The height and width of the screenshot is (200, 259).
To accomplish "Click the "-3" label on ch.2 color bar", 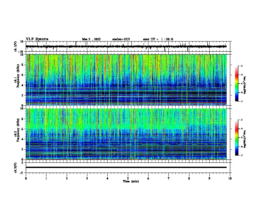I will [241, 120].
